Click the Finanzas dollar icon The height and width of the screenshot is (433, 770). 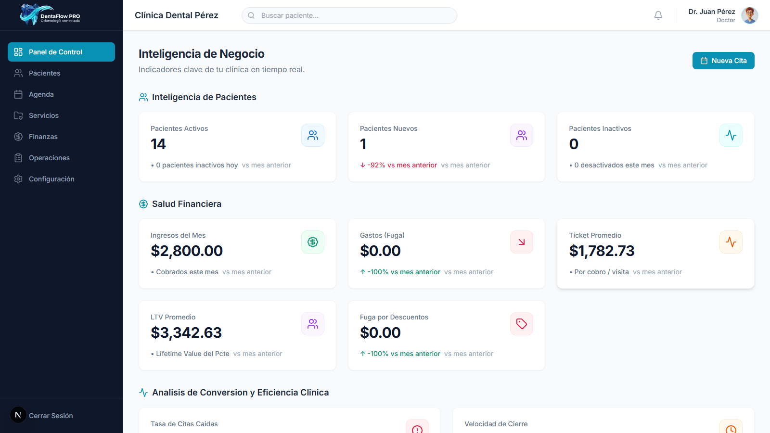point(18,137)
